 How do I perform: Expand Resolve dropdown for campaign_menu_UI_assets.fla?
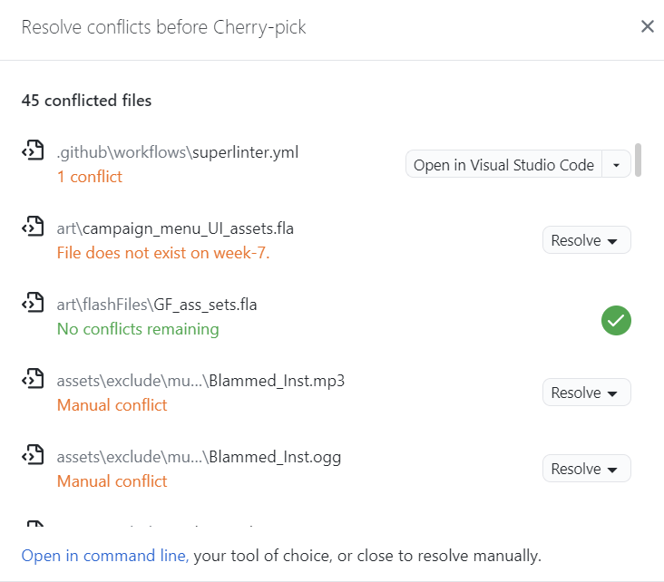coord(586,240)
